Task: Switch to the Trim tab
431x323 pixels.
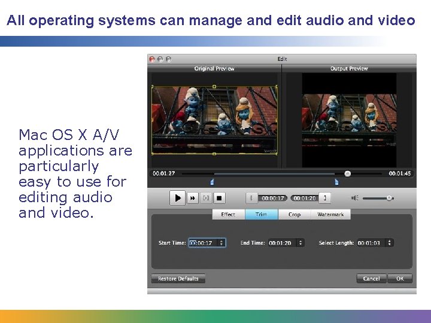Action: 261,214
